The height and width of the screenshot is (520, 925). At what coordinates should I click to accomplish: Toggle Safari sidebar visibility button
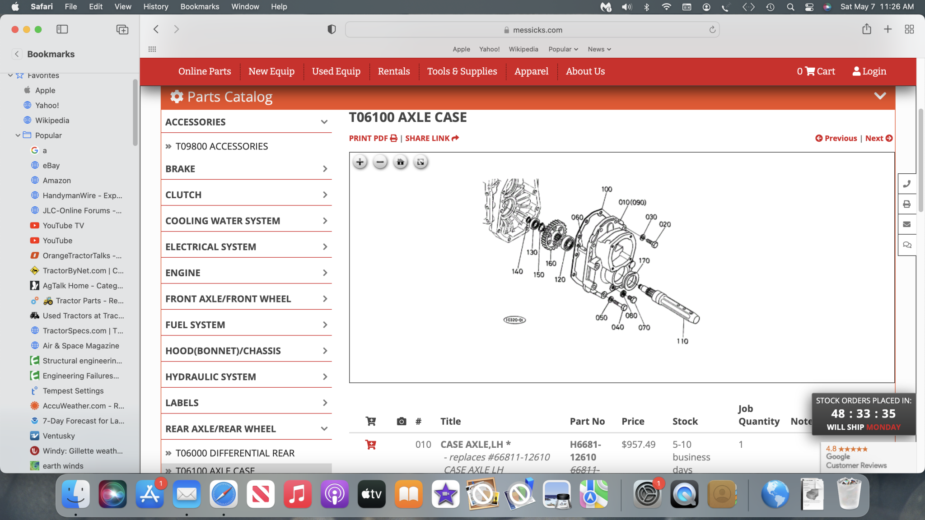coord(62,29)
